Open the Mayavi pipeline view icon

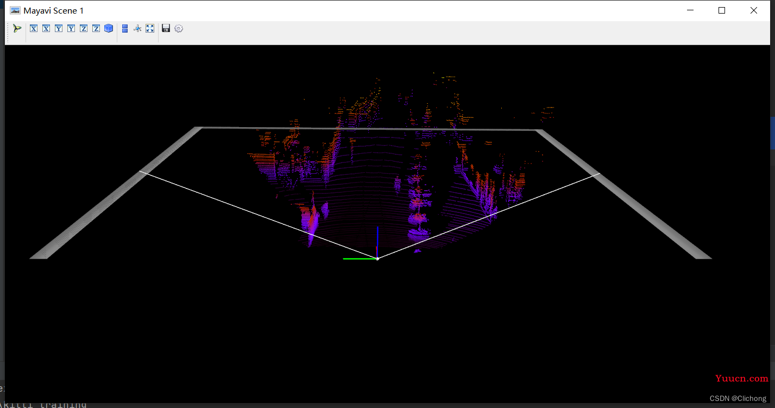coord(17,28)
